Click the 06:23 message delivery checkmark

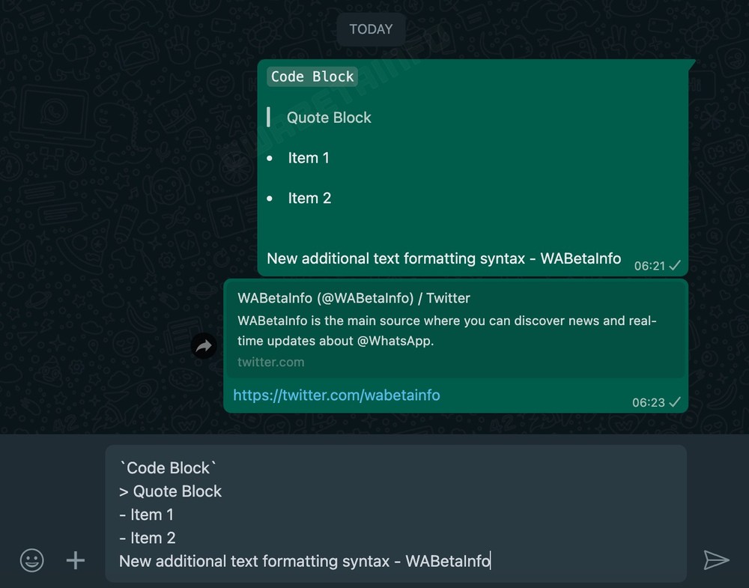pos(675,402)
